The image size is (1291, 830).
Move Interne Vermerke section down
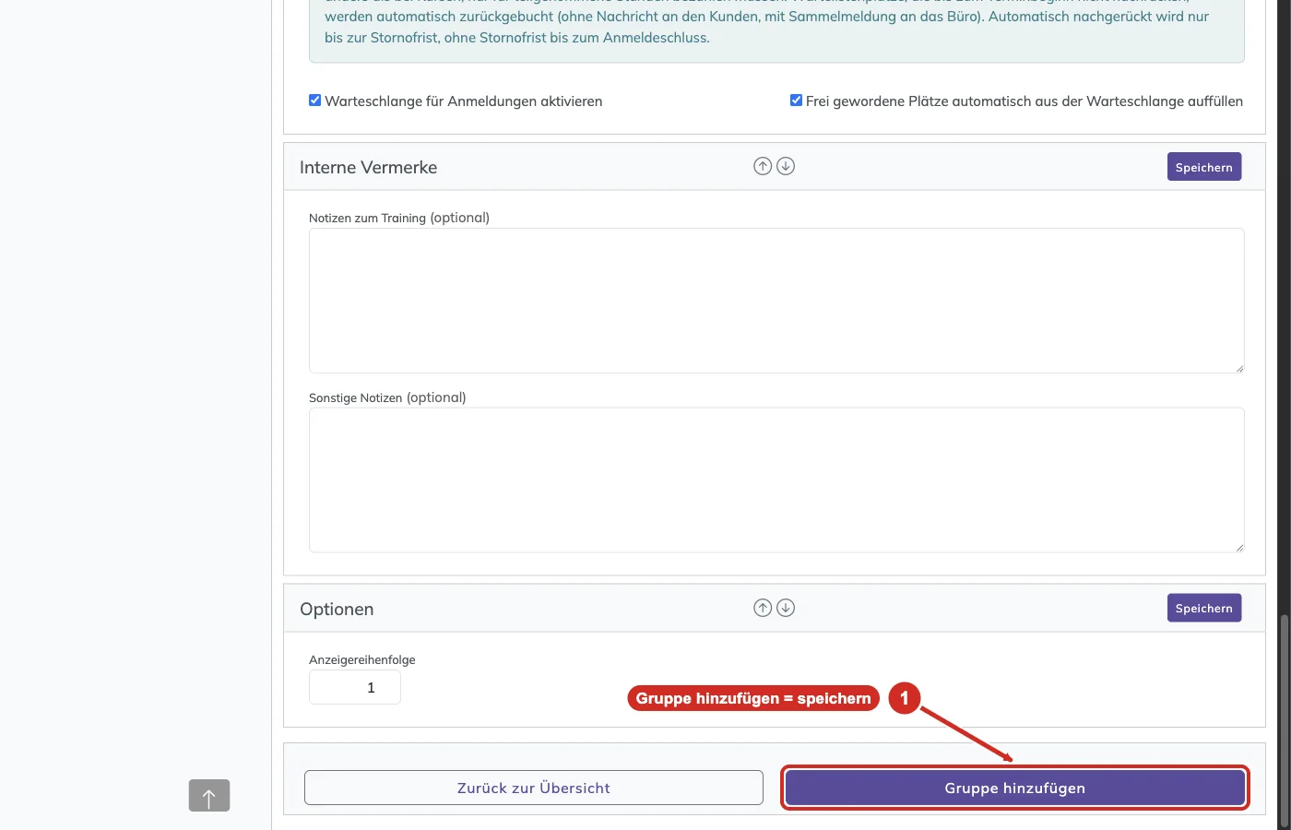(x=786, y=166)
